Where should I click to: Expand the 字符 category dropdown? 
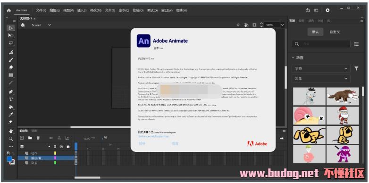[x=321, y=69]
